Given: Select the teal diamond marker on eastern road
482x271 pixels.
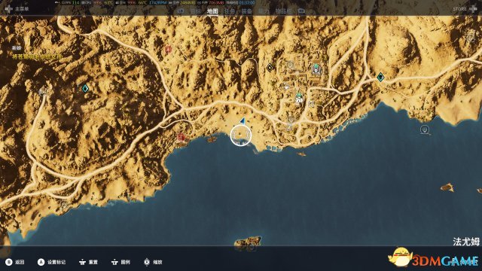Looking at the screenshot, I should coord(380,77).
